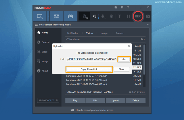184x120 pixels.
Task: Select file bandicam 2022-11-16 20-21-53-289.mp4
Action: tap(87, 80)
